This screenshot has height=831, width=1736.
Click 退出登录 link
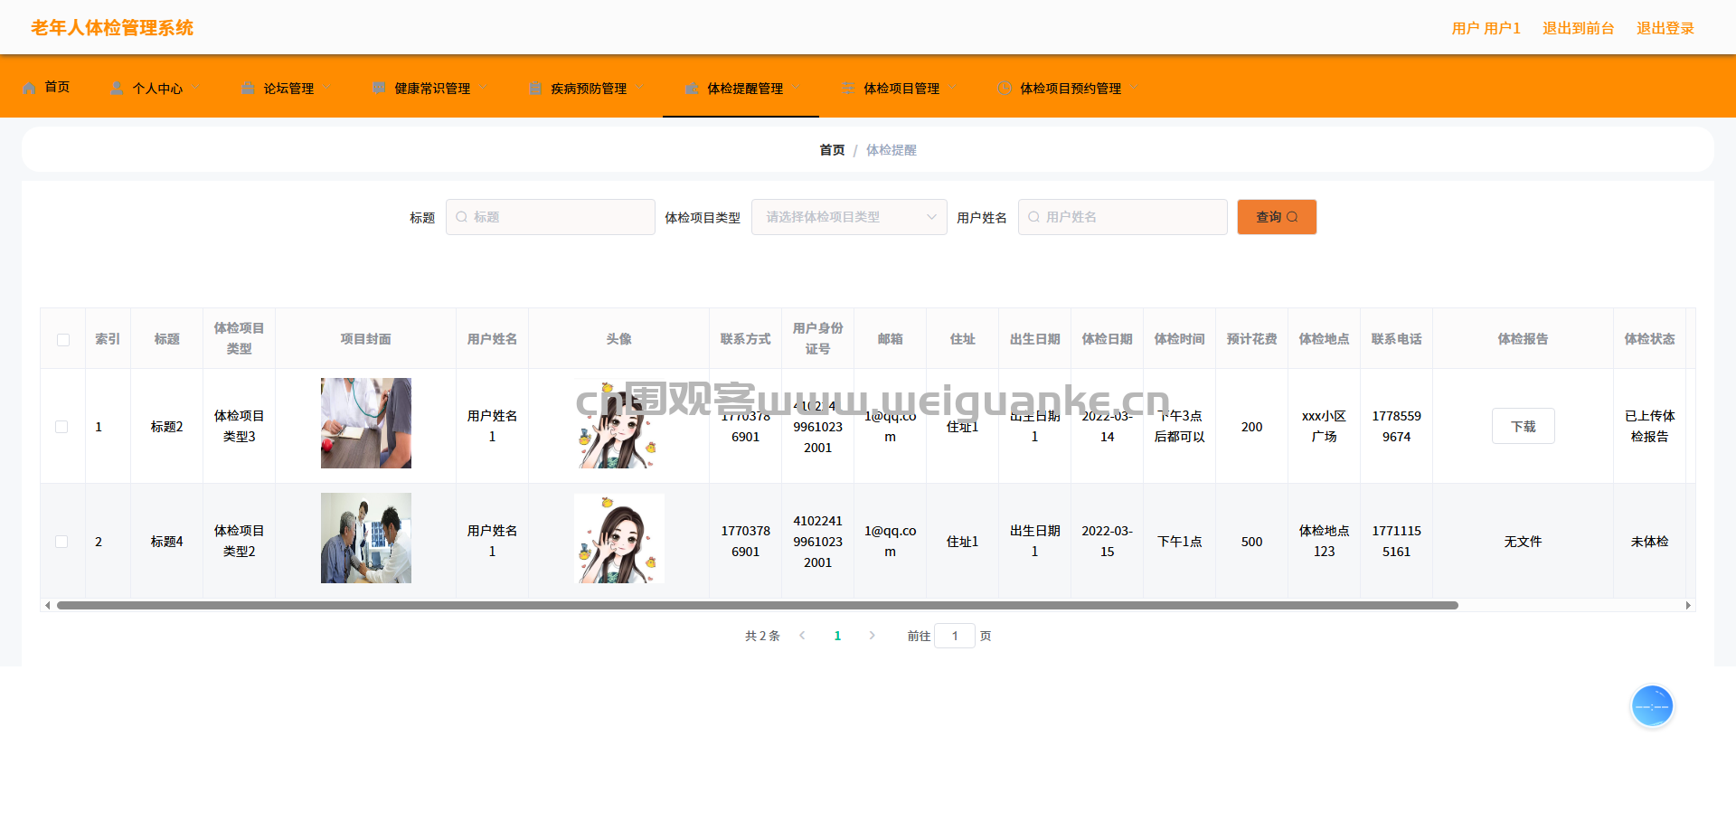point(1665,28)
